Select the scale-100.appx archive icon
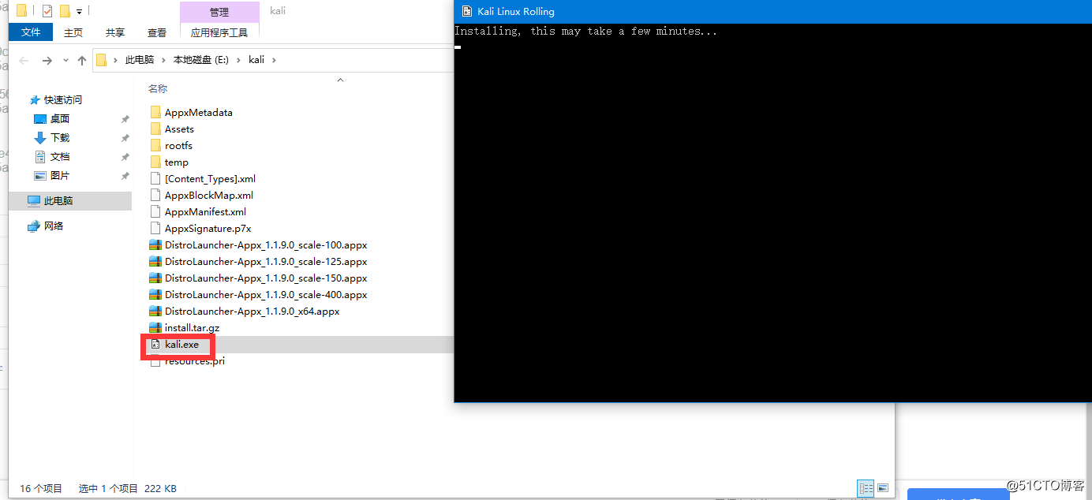This screenshot has width=1092, height=500. [x=155, y=244]
